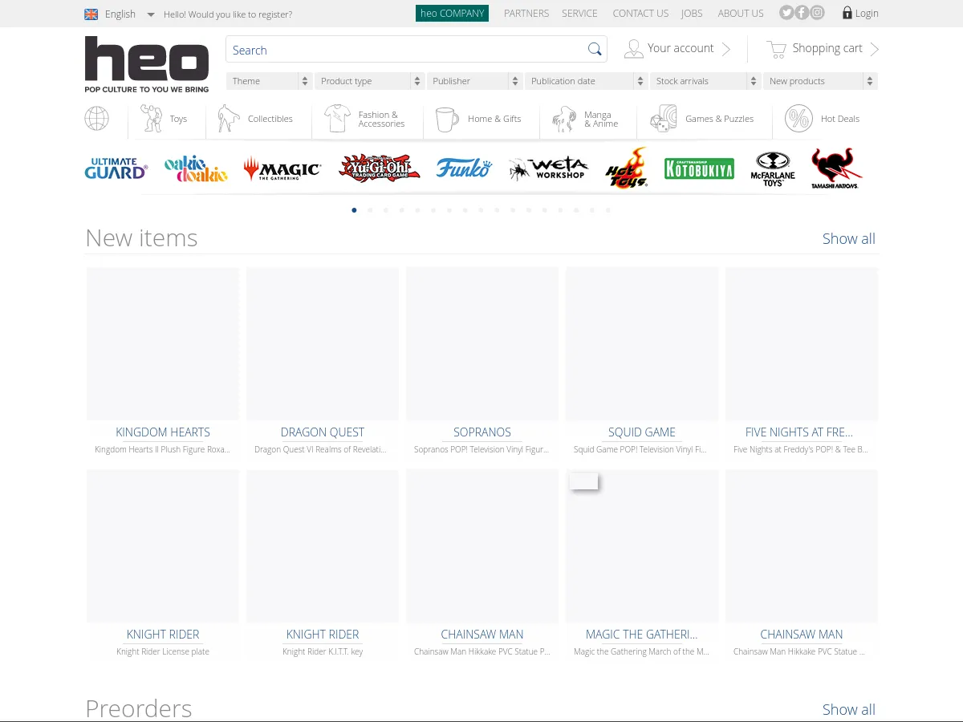963x722 pixels.
Task: Select the second carousel pagination dot
Action: [370, 209]
